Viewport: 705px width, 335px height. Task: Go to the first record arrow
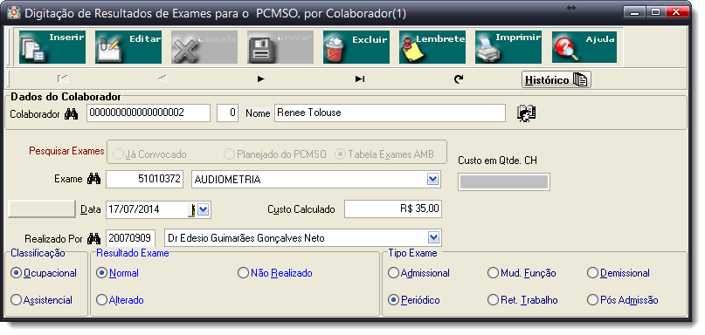(63, 79)
